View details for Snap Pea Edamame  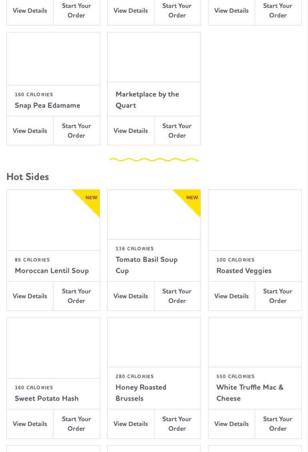pyautogui.click(x=30, y=131)
